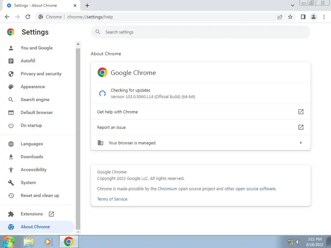
Task: Reload the page with refresh icon
Action: pyautogui.click(x=28, y=17)
